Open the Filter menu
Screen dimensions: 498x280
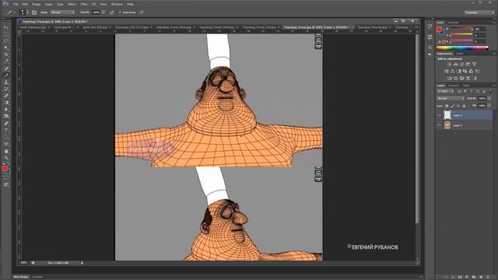(84, 4)
